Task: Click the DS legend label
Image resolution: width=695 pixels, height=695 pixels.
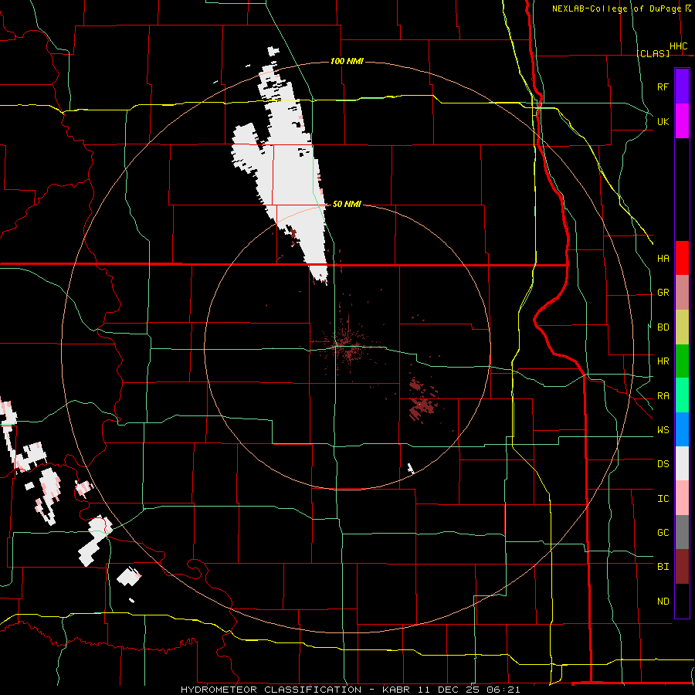Action: [x=663, y=464]
